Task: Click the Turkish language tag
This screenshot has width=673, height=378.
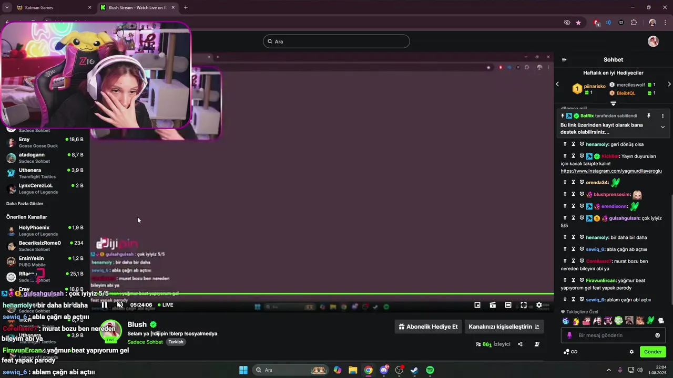Action: [176, 342]
